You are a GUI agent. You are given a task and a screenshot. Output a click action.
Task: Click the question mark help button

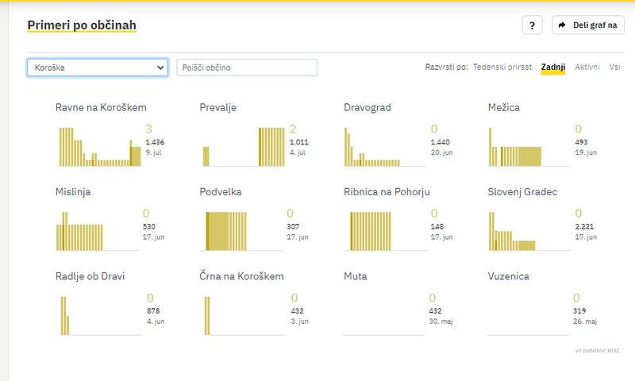tap(532, 25)
